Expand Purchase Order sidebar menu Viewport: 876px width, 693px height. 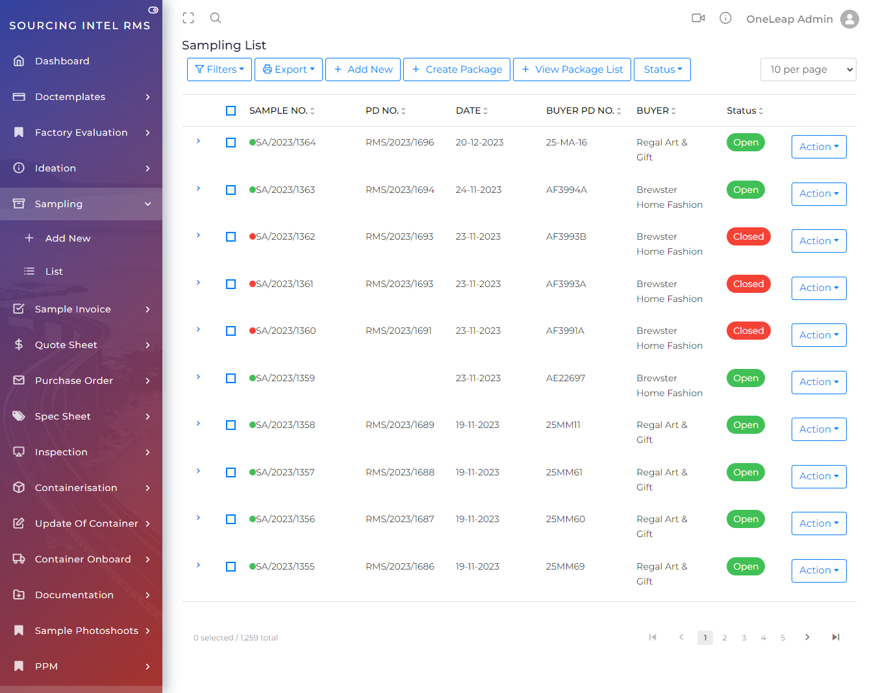pos(81,381)
